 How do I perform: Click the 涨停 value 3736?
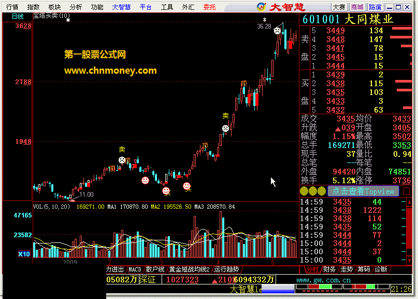click(x=402, y=180)
